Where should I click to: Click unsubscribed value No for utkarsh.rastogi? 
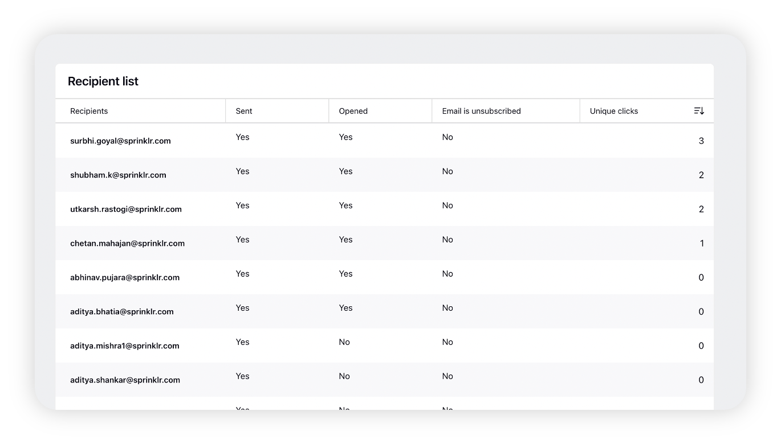[448, 205]
